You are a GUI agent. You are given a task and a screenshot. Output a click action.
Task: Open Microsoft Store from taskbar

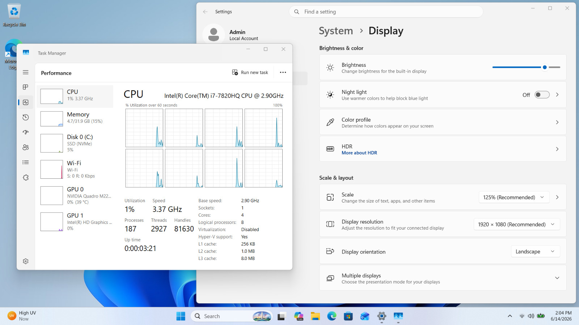(x=348, y=316)
